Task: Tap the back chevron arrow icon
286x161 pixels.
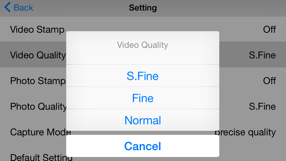Action: (x=7, y=7)
